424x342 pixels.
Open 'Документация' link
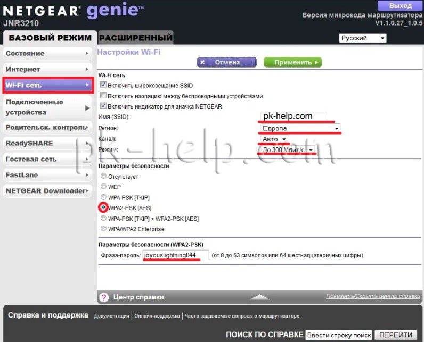[111, 316]
